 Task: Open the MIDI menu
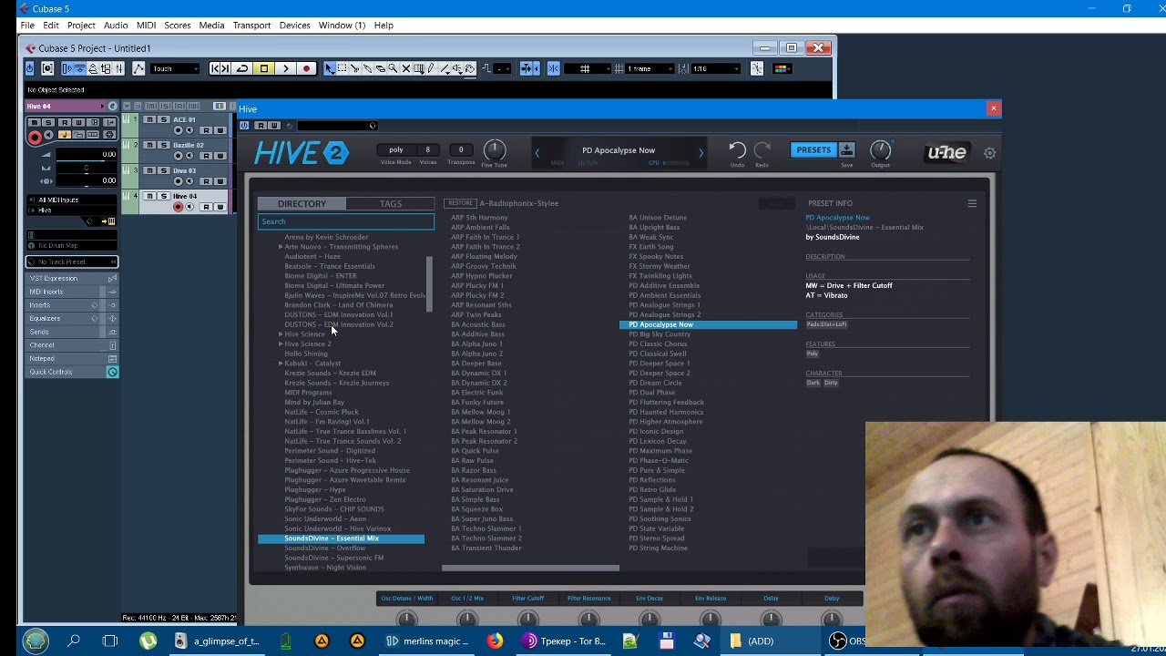click(146, 26)
